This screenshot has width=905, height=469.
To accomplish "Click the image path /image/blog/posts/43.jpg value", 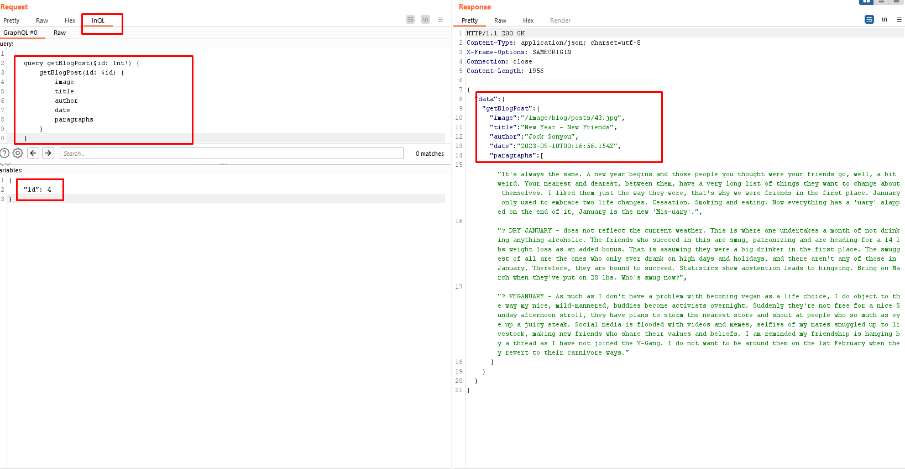I will pos(571,118).
